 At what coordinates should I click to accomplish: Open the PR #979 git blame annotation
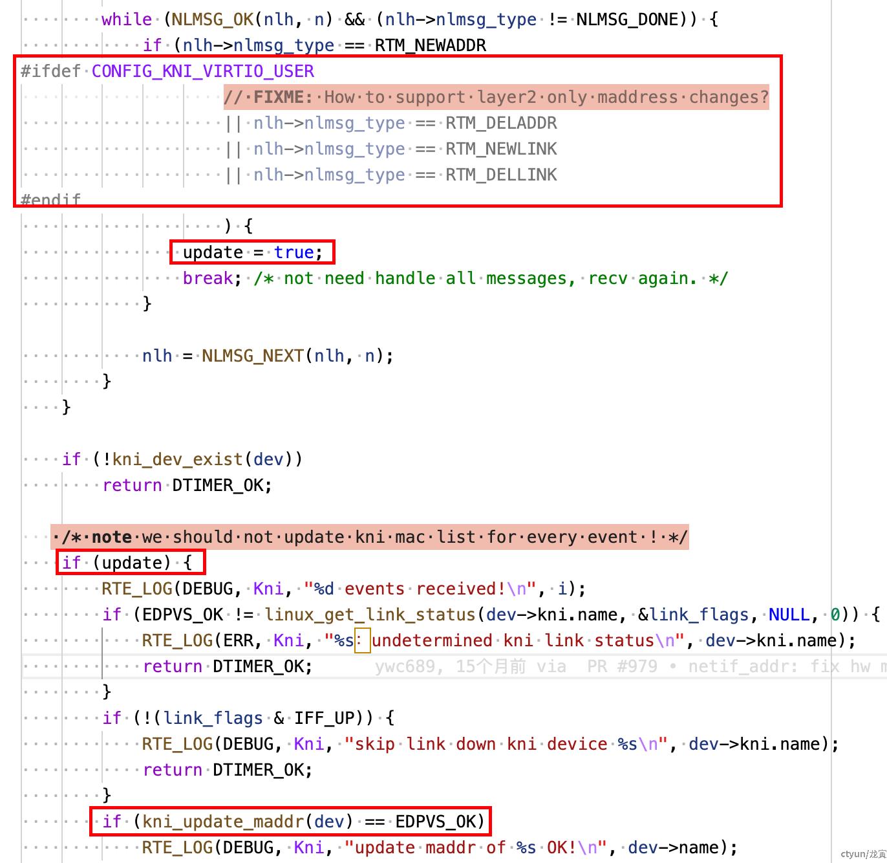tap(621, 666)
